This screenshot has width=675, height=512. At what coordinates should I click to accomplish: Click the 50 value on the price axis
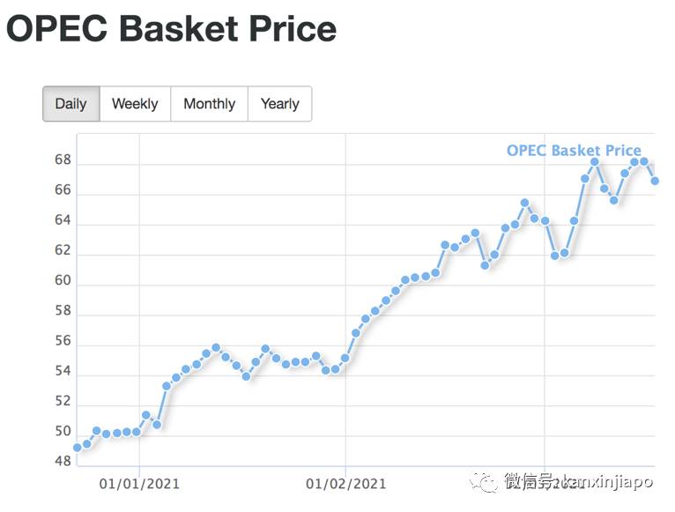click(x=63, y=432)
